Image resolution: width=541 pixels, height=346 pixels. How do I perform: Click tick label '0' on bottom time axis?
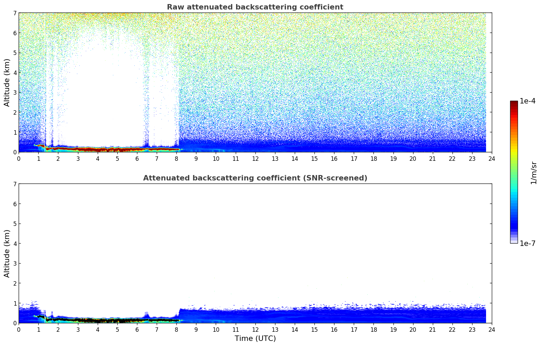19,329
